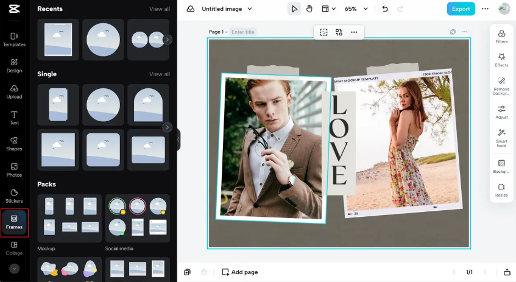Expand more sidebar options chevron
This screenshot has height=282, width=516.
pyautogui.click(x=14, y=269)
